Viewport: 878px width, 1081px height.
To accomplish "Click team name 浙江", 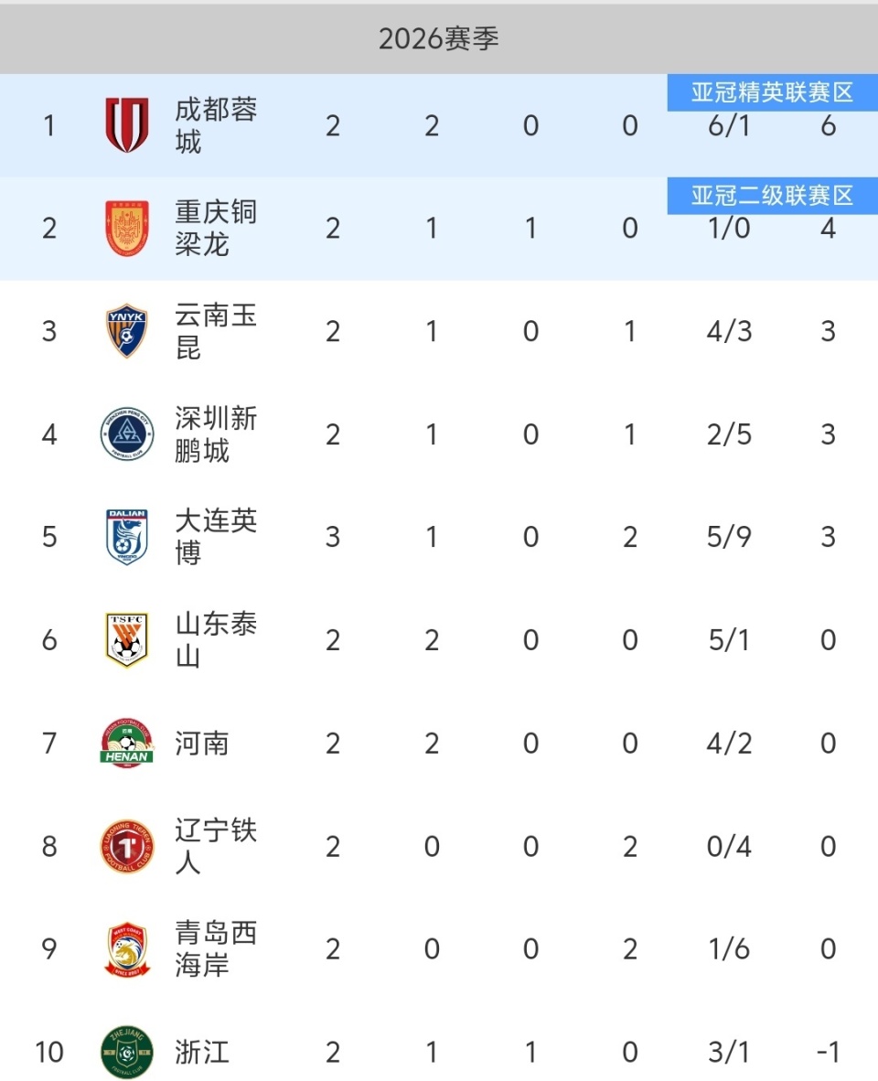I will [x=202, y=1052].
